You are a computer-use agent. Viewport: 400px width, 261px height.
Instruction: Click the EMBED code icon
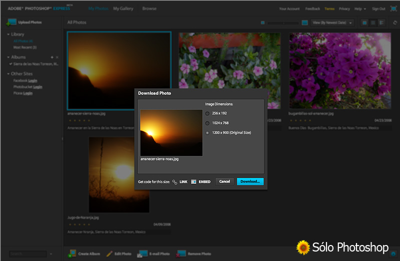[194, 182]
